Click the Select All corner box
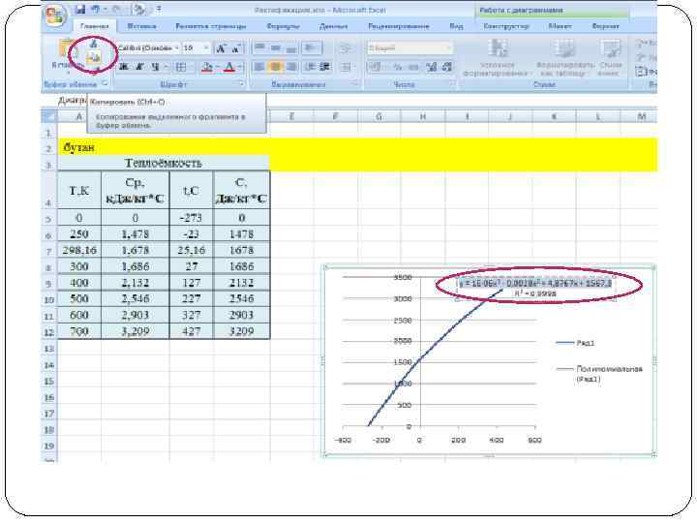Screen dimensions: 697x523 click(x=49, y=116)
